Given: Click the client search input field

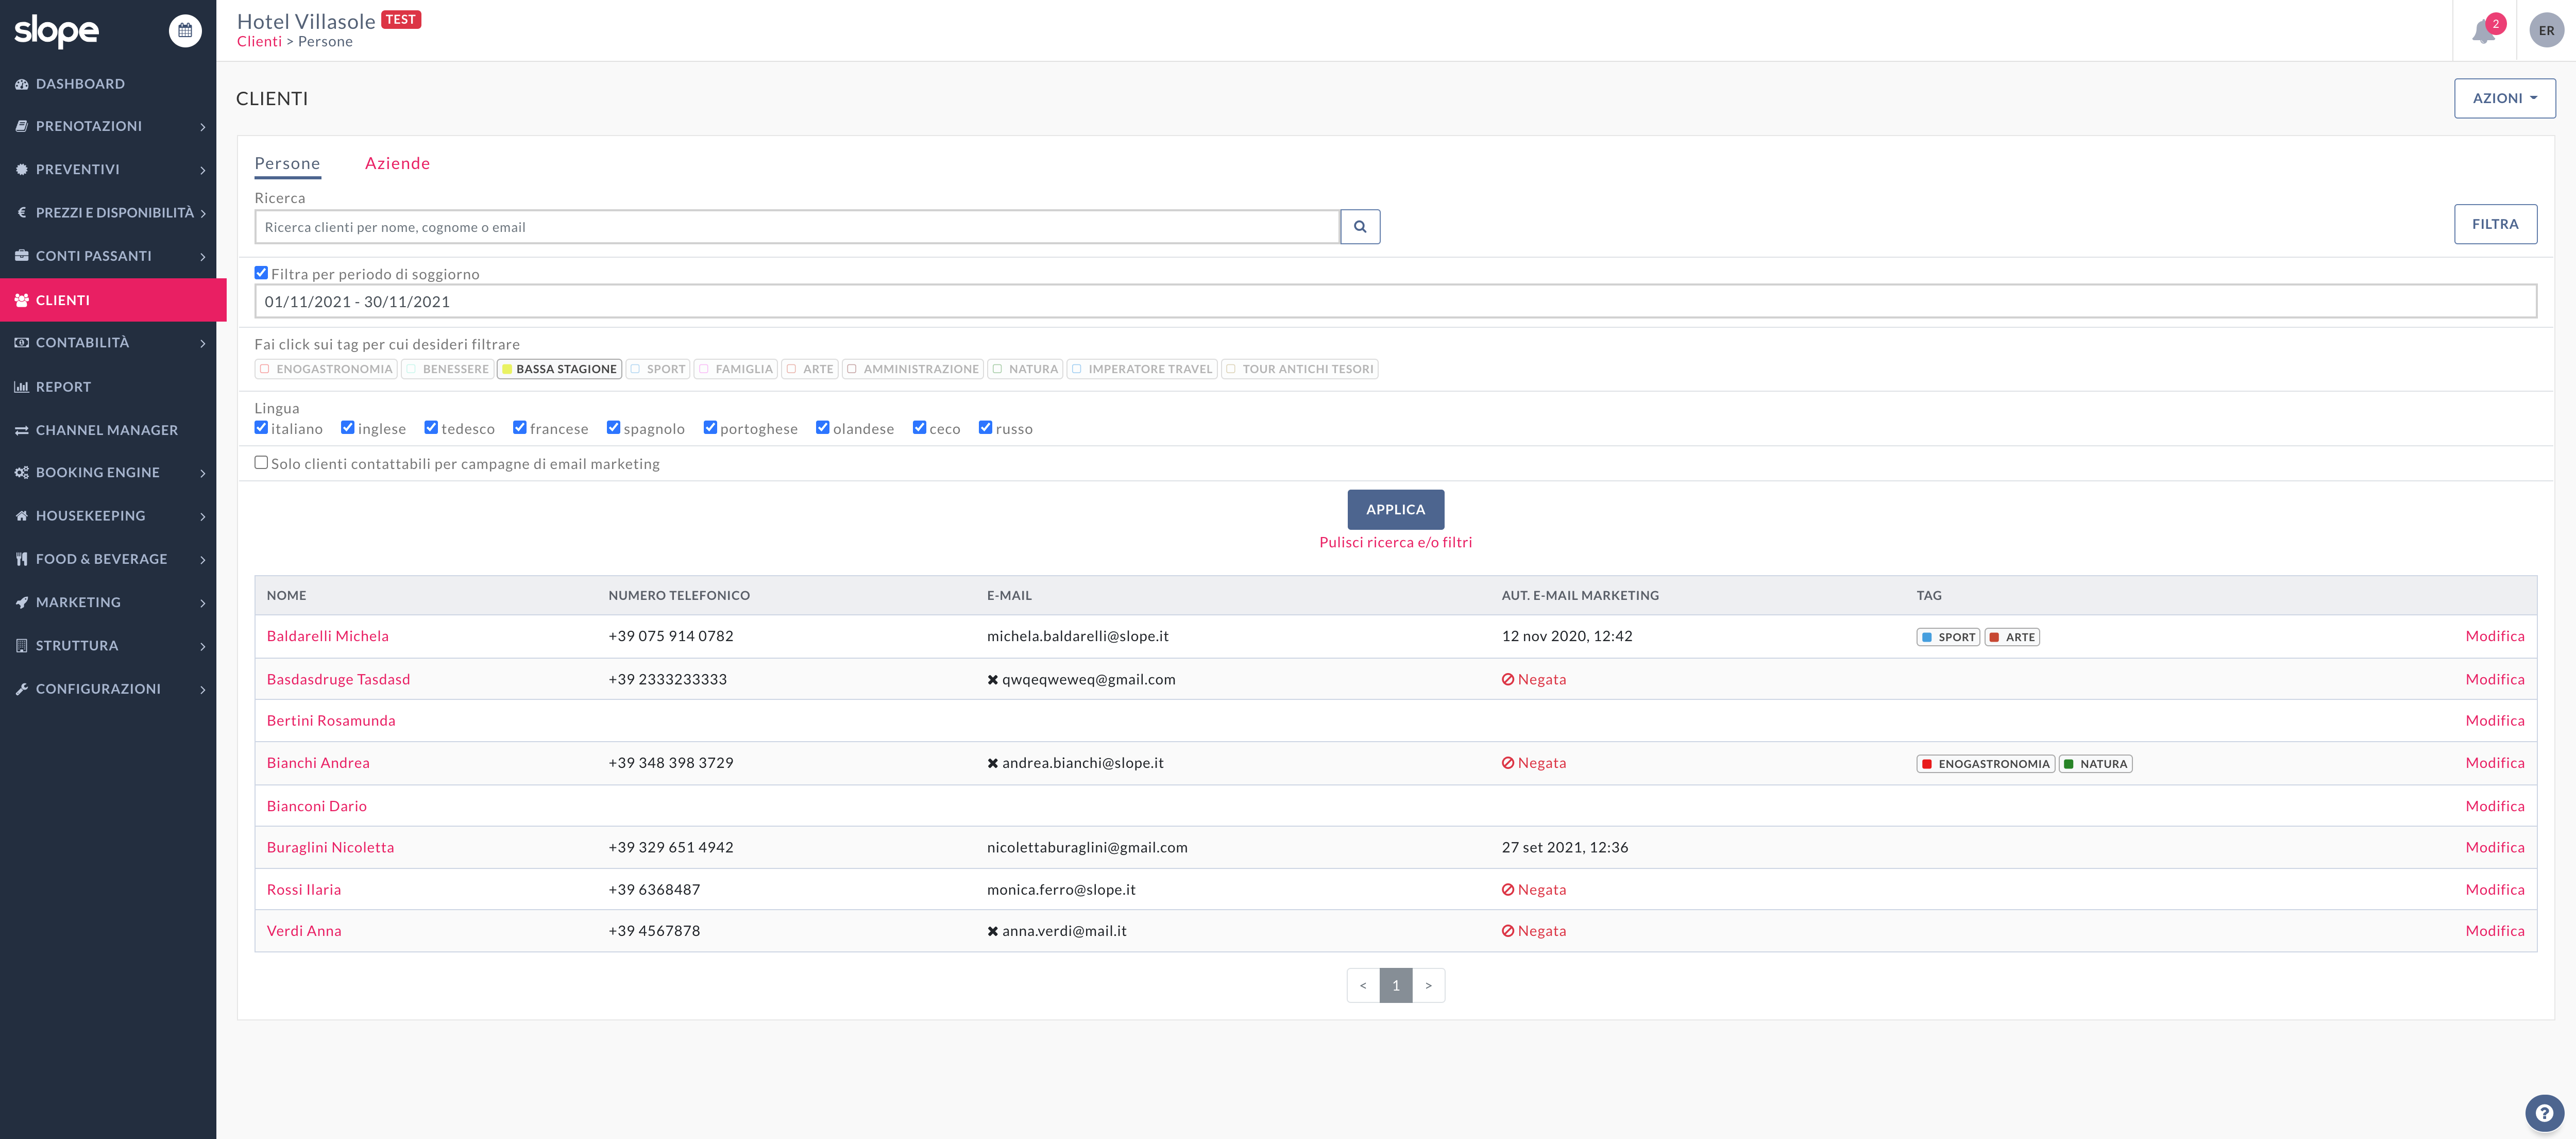Looking at the screenshot, I should (797, 227).
